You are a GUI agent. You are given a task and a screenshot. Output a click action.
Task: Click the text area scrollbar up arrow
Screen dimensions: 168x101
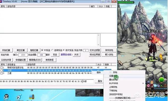point(98,35)
